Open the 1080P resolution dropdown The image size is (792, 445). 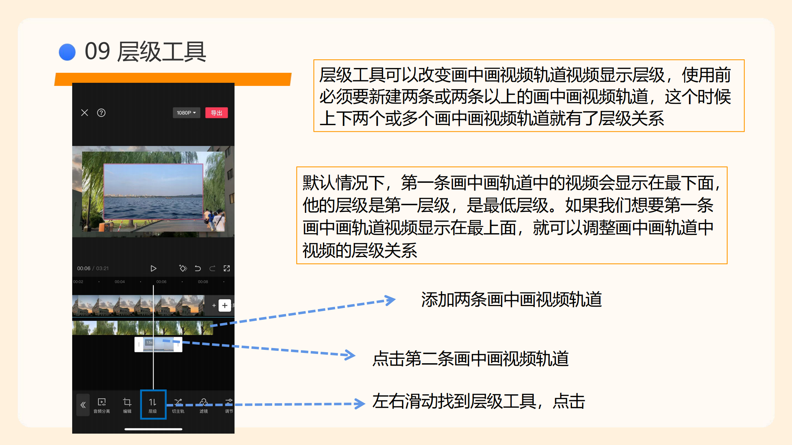(187, 113)
